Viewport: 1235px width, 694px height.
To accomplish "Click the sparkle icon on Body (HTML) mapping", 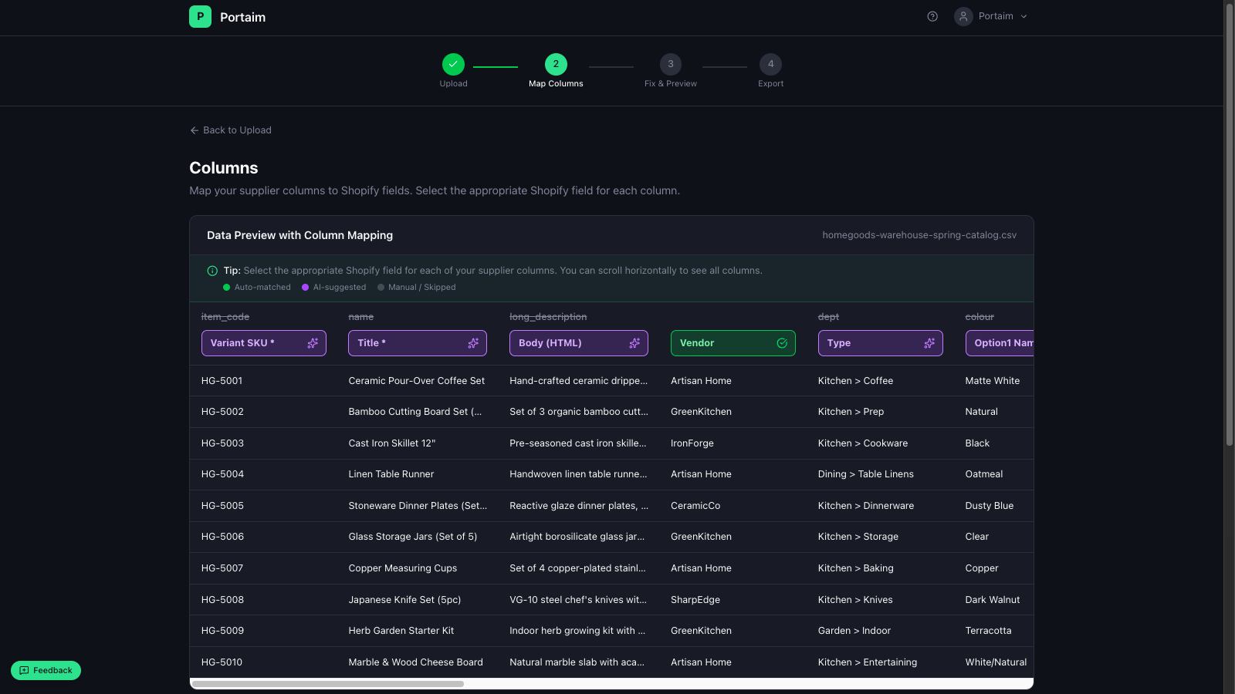I will point(634,342).
